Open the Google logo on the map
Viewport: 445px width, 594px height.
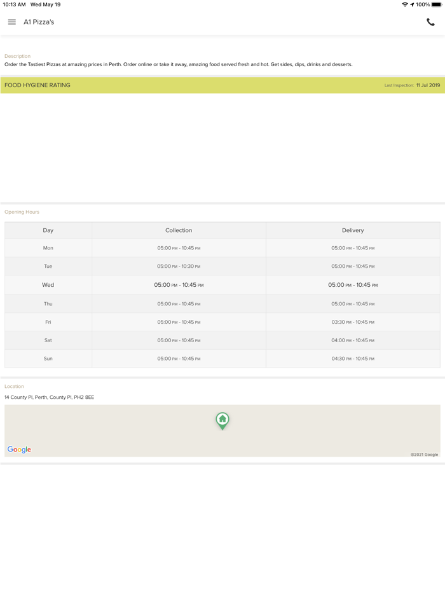click(x=19, y=449)
